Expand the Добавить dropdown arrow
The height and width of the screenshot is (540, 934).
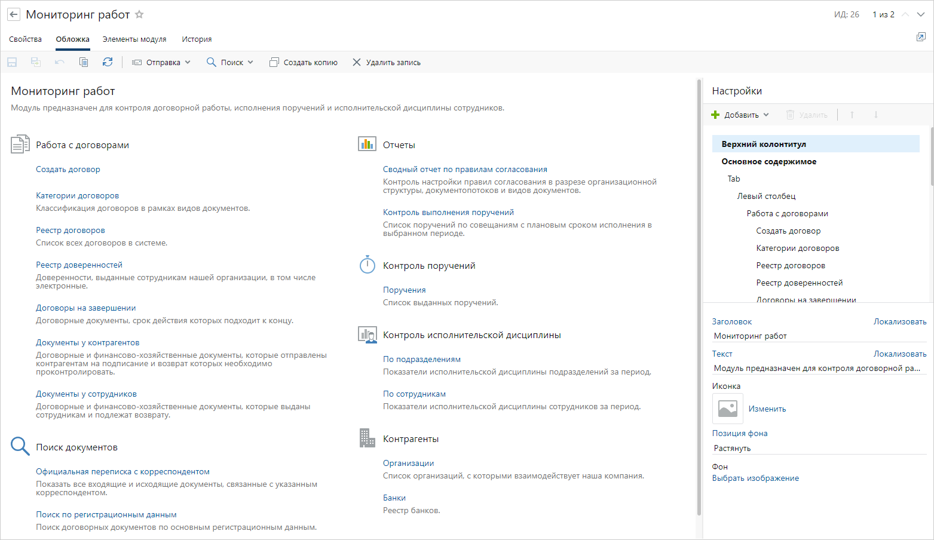pos(766,115)
